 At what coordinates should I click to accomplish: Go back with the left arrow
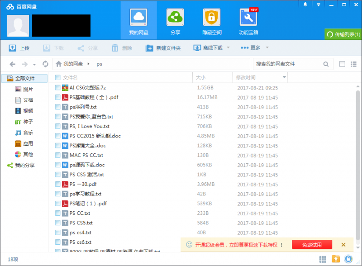click(x=13, y=64)
